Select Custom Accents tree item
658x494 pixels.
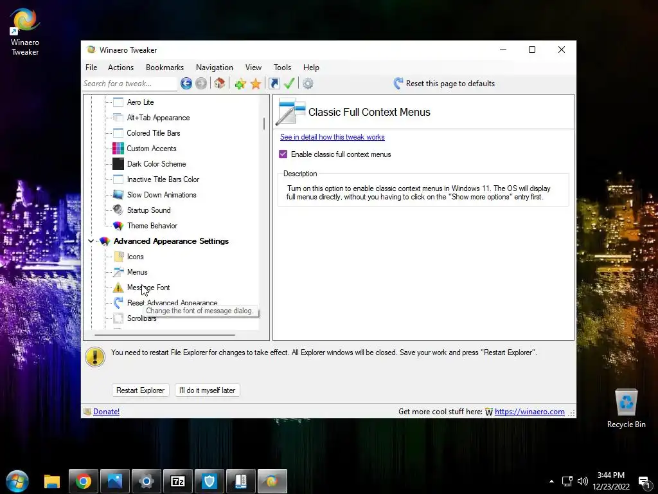tap(152, 149)
